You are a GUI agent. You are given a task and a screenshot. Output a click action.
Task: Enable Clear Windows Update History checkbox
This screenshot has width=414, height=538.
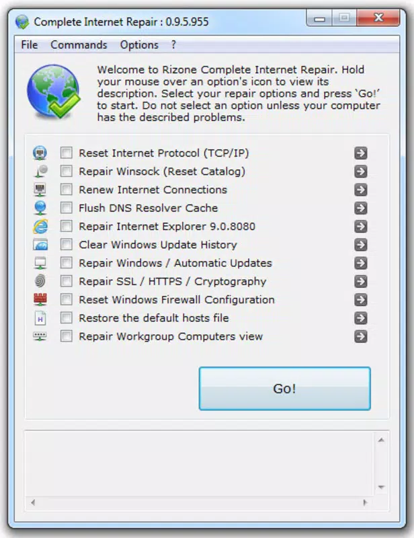click(66, 244)
